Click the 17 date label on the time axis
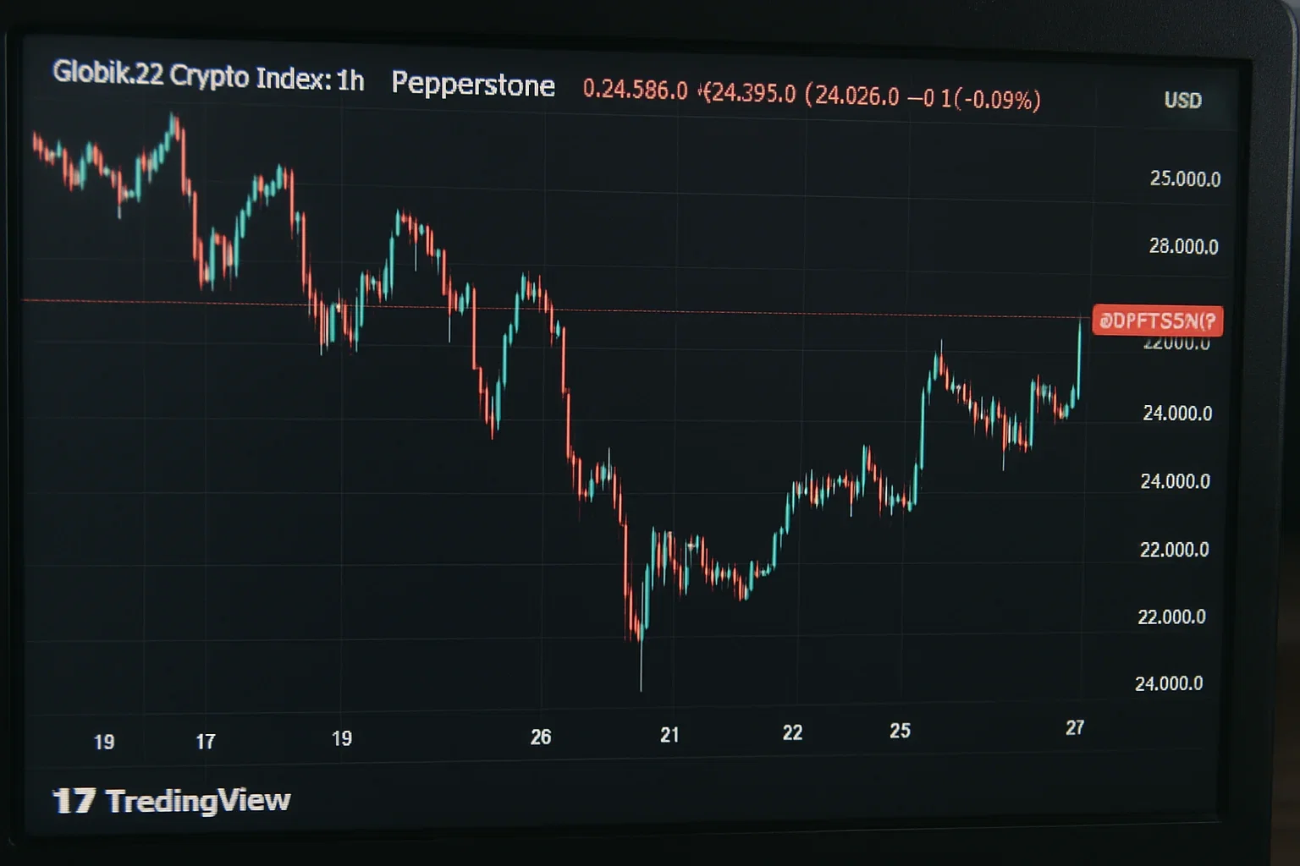Image resolution: width=1300 pixels, height=866 pixels. coord(206,742)
